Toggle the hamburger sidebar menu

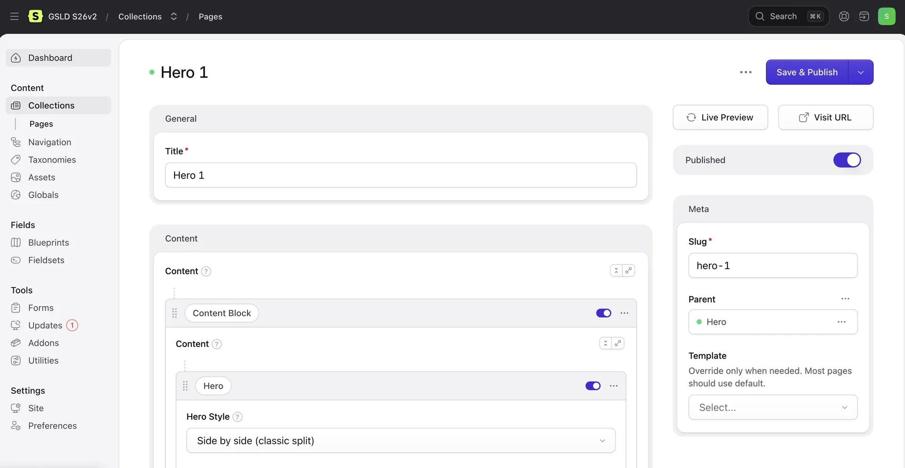pos(15,16)
